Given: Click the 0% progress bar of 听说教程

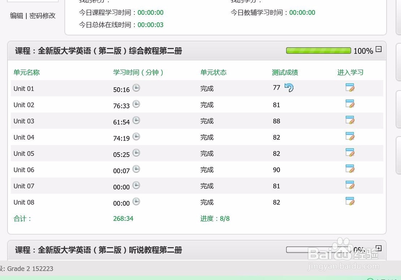Looking at the screenshot, I should point(318,250).
